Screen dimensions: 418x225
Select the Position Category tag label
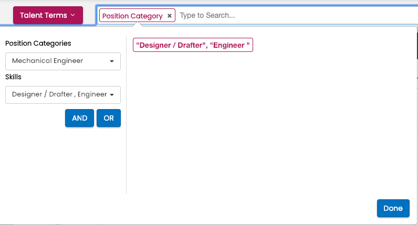pyautogui.click(x=132, y=16)
